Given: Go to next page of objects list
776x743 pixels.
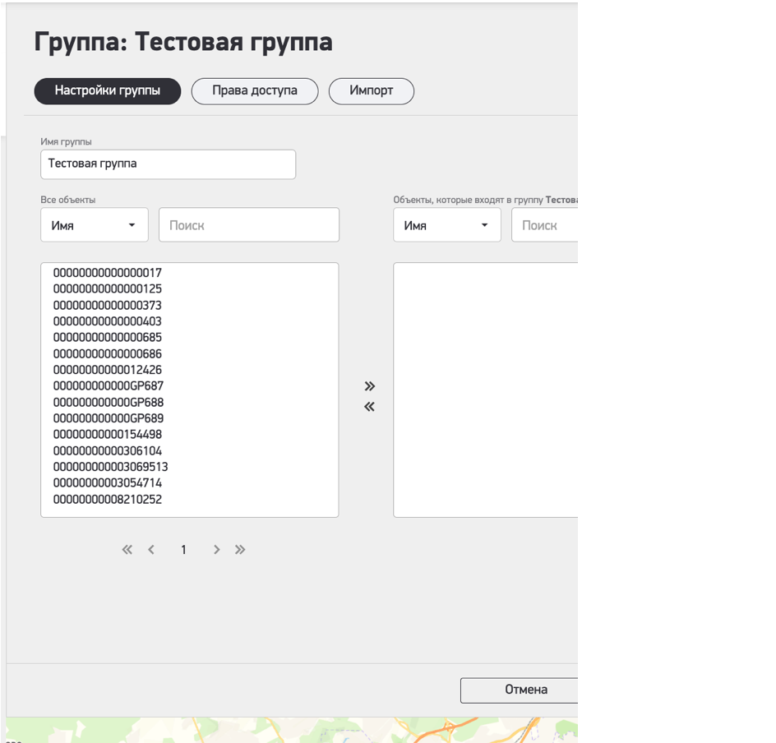Looking at the screenshot, I should (216, 550).
